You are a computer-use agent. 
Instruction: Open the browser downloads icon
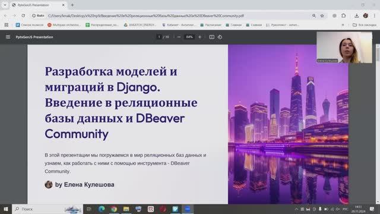[356, 15]
